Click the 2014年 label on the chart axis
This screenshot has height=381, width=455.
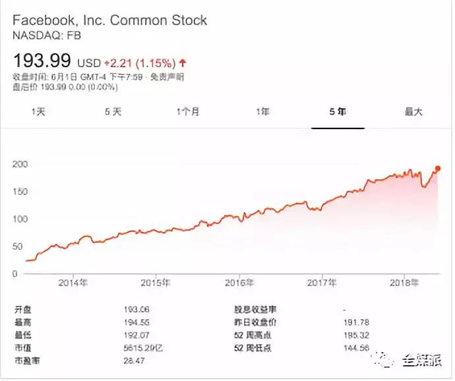click(73, 283)
